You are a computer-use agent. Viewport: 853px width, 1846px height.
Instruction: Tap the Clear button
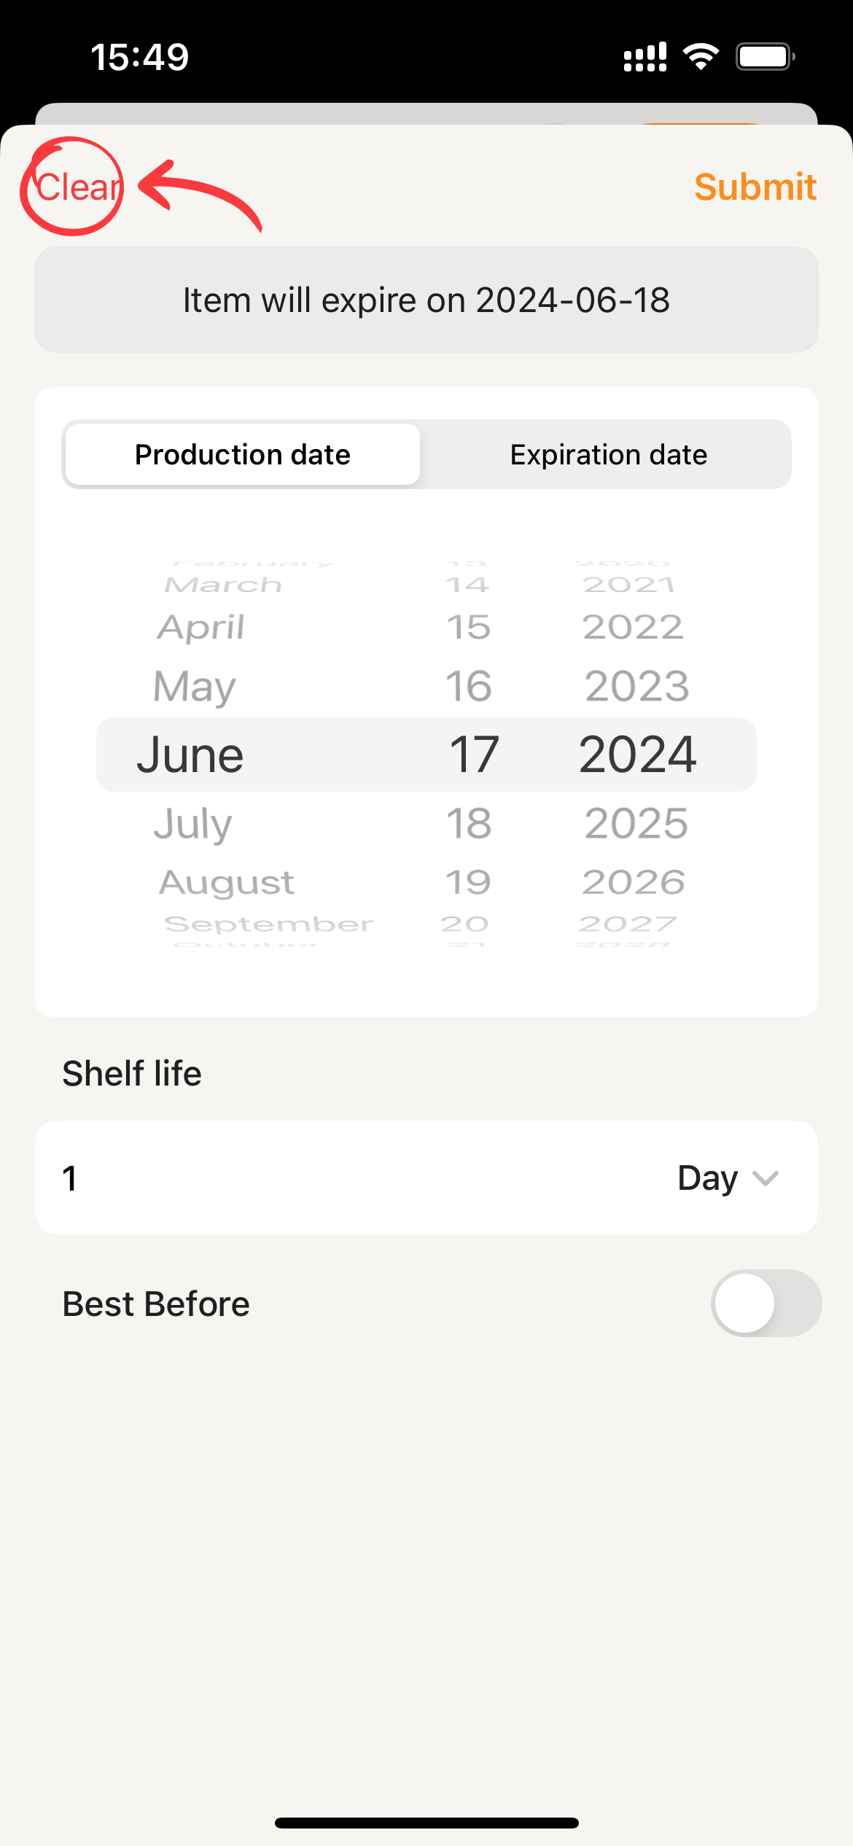pos(77,187)
